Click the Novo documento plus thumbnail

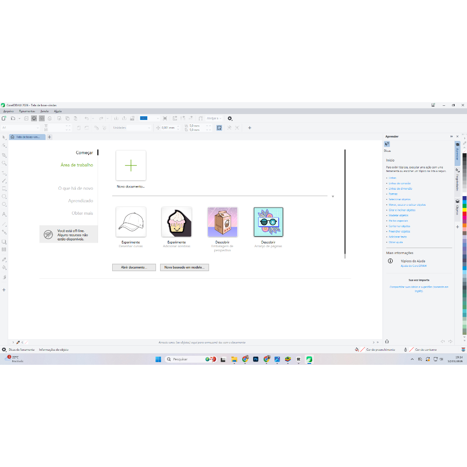coord(131,166)
